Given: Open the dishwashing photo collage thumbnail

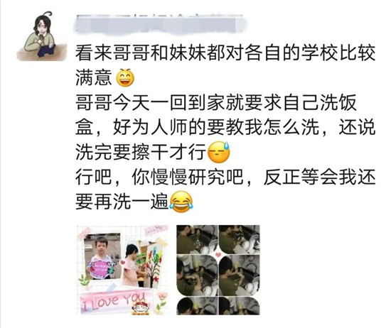Looking at the screenshot, I should tap(218, 270).
